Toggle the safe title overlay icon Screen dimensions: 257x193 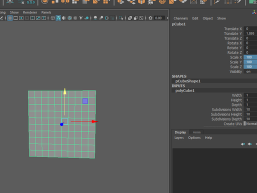point(43,18)
